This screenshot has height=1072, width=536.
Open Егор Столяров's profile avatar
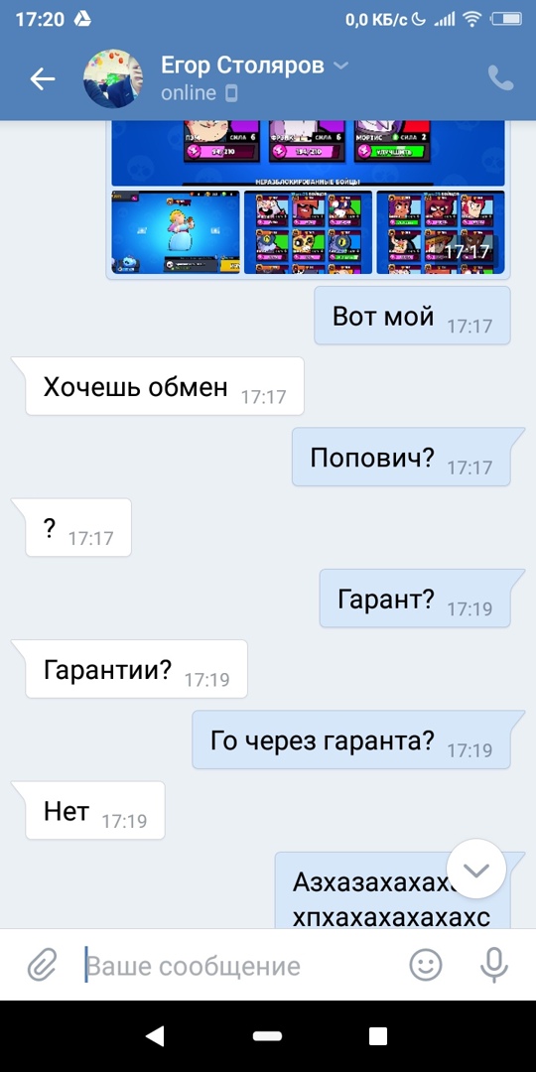113,78
